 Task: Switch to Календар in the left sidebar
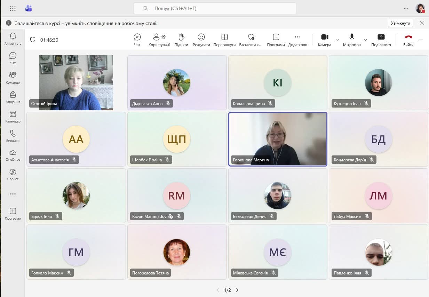13,117
